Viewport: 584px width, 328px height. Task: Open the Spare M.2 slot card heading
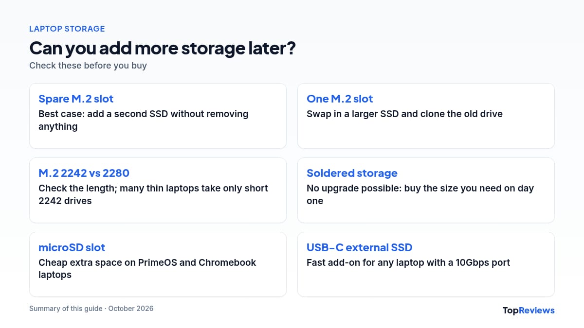point(76,99)
